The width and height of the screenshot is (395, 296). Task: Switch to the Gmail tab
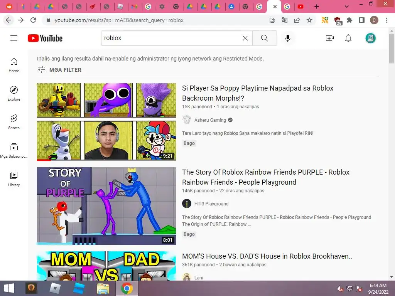134,7
